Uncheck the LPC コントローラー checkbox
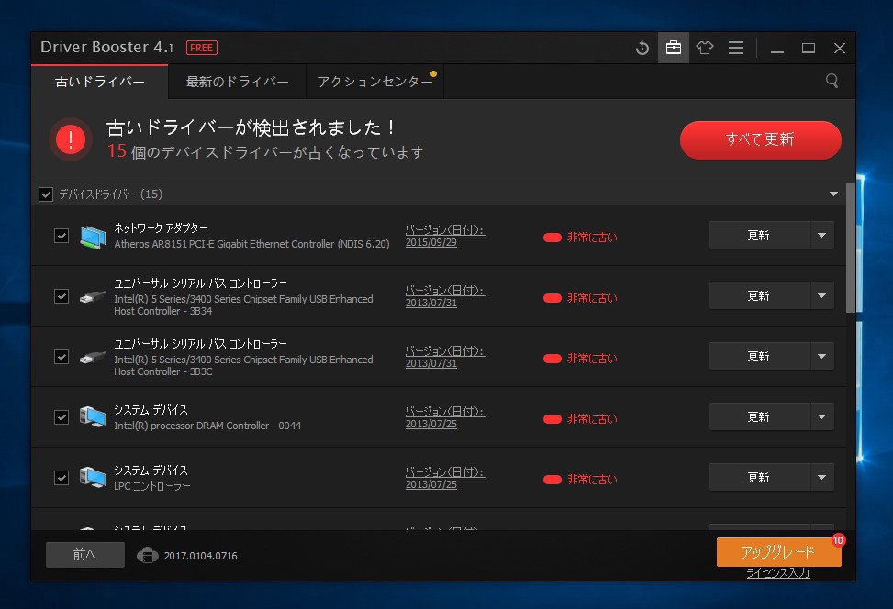 (x=61, y=477)
